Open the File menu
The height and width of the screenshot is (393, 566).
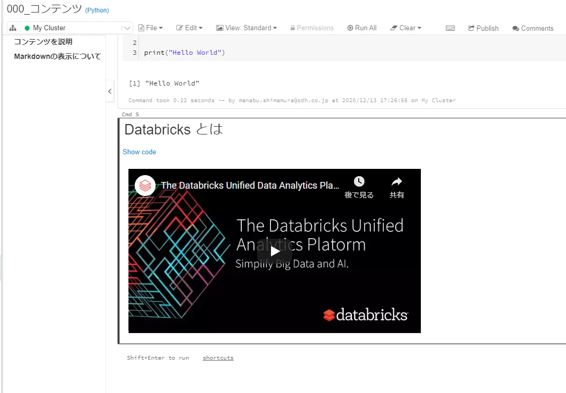pyautogui.click(x=150, y=28)
